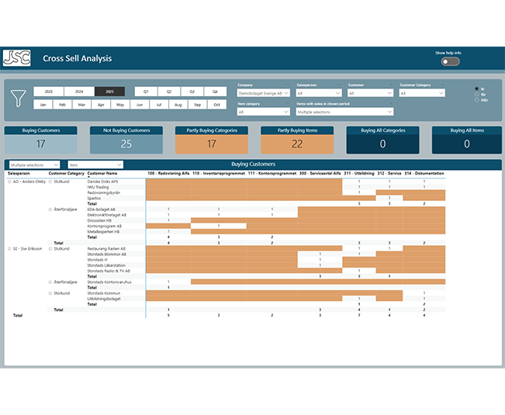The image size is (505, 415).
Task: Collapse Återförsäljare category under Anders Oleby
Action: pos(50,209)
